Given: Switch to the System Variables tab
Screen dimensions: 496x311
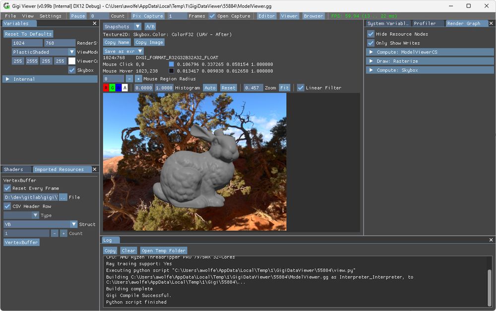Looking at the screenshot, I should pos(388,23).
